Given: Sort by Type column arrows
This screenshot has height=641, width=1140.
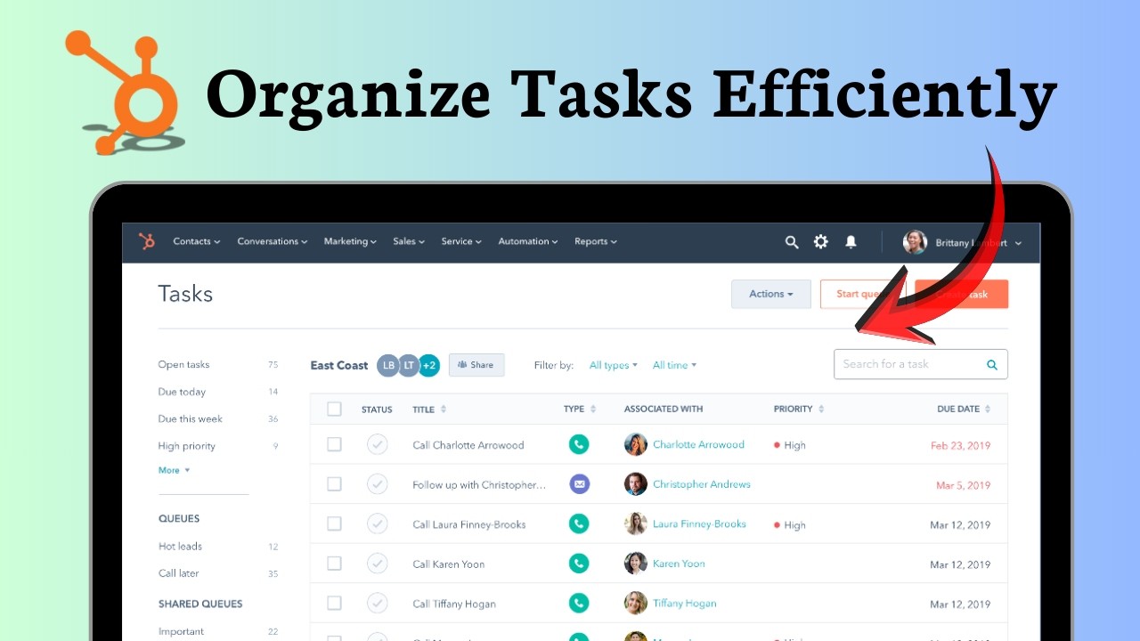Looking at the screenshot, I should pyautogui.click(x=593, y=409).
